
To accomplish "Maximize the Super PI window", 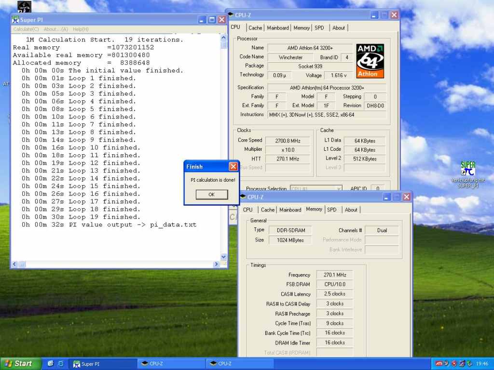I will coord(212,20).
